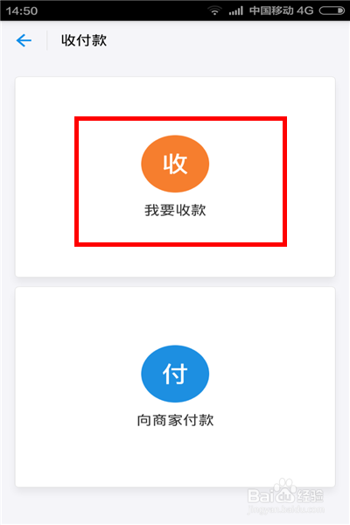Tap the blue back arrow

(x=24, y=40)
